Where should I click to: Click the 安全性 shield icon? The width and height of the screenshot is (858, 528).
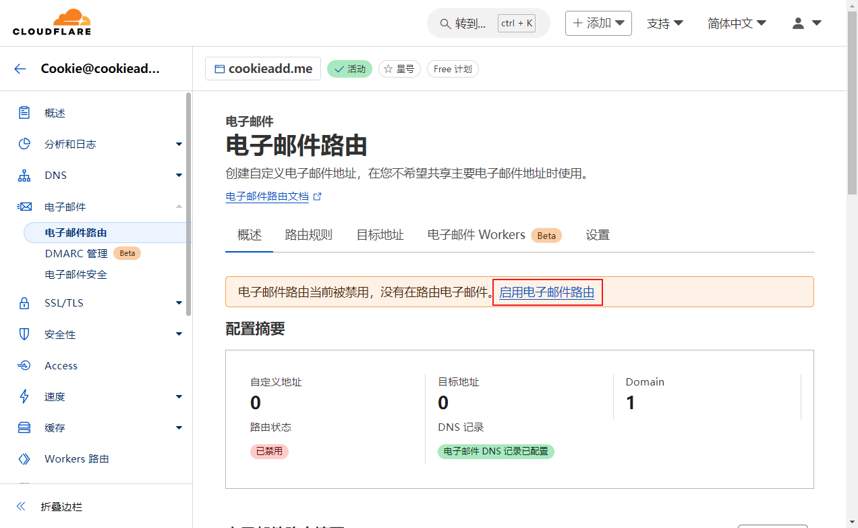point(24,334)
